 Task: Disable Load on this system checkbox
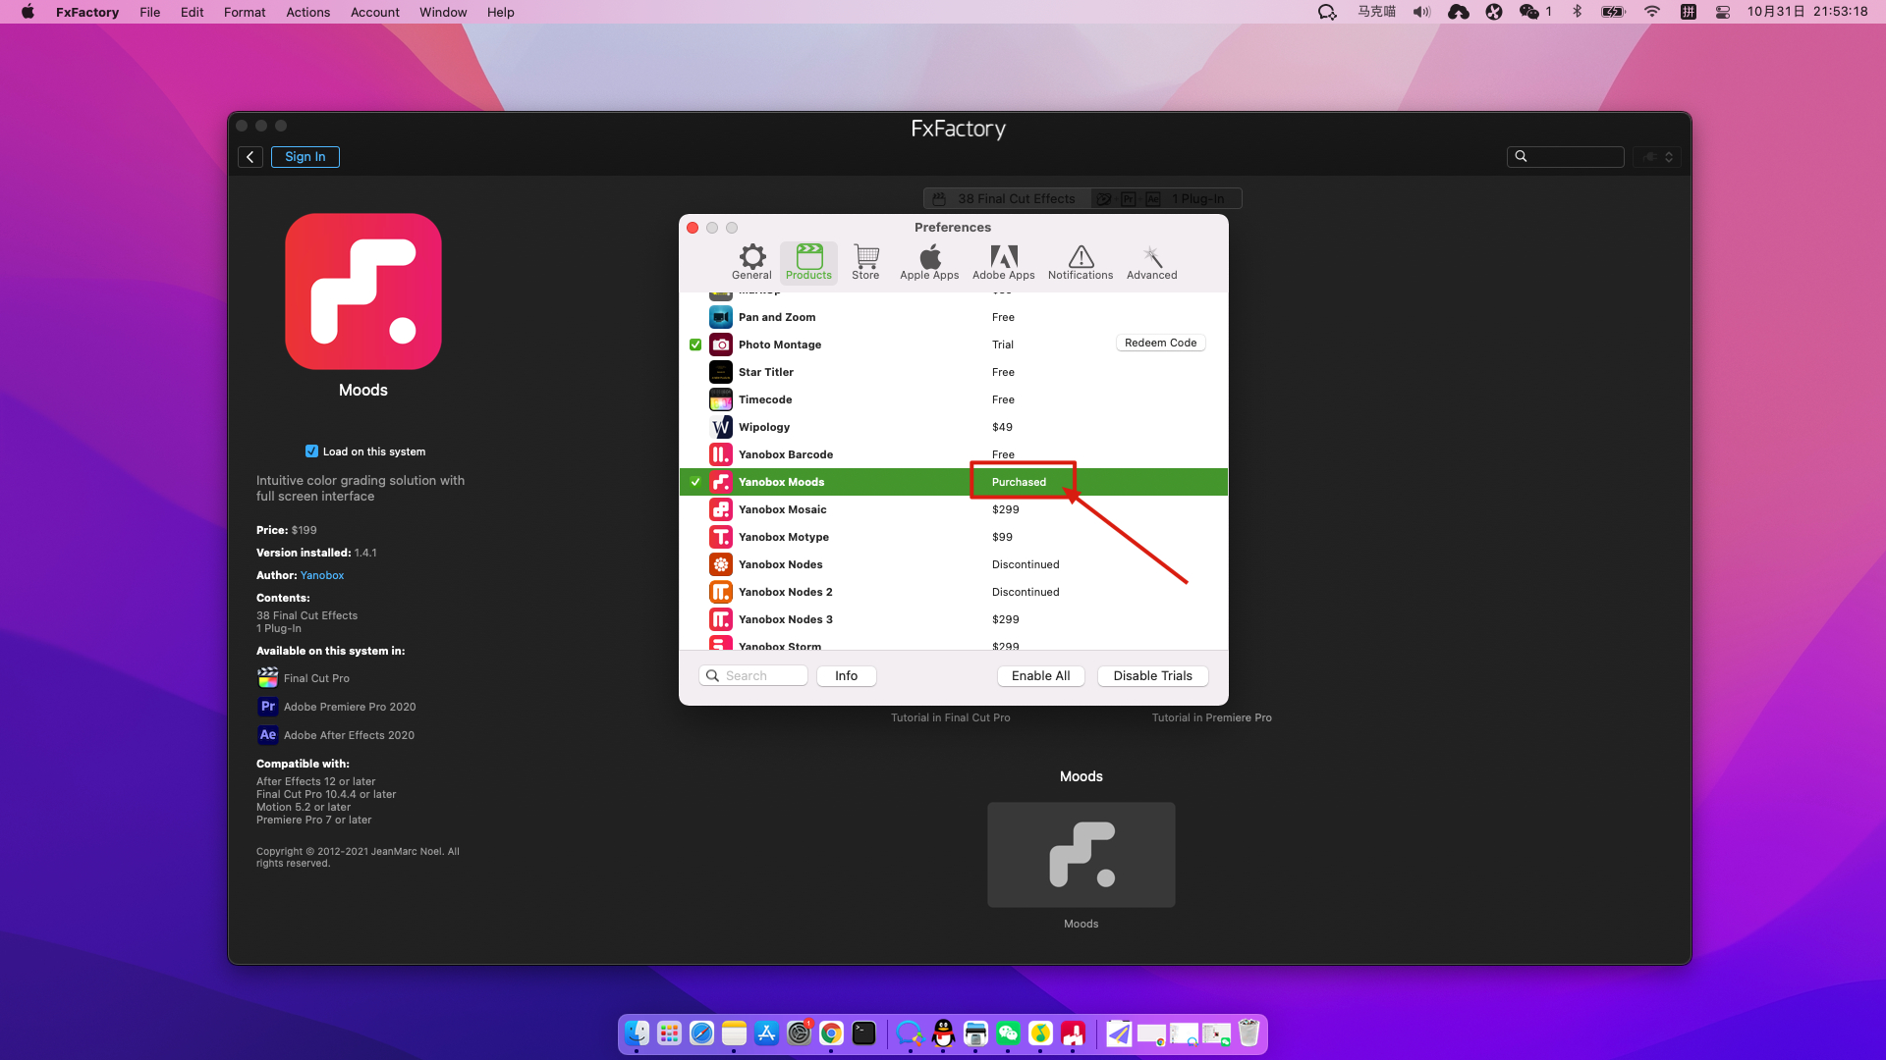pos(311,451)
